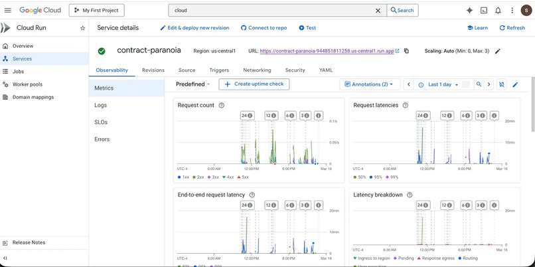
Task: Click the Refresh button
Action: click(512, 28)
